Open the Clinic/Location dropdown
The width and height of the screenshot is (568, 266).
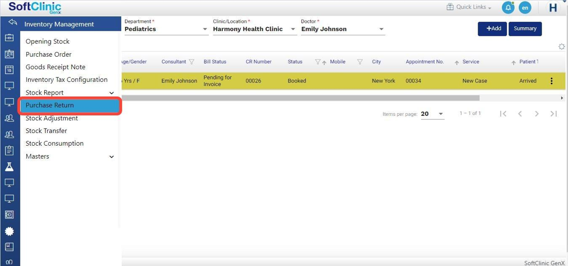pyautogui.click(x=254, y=29)
